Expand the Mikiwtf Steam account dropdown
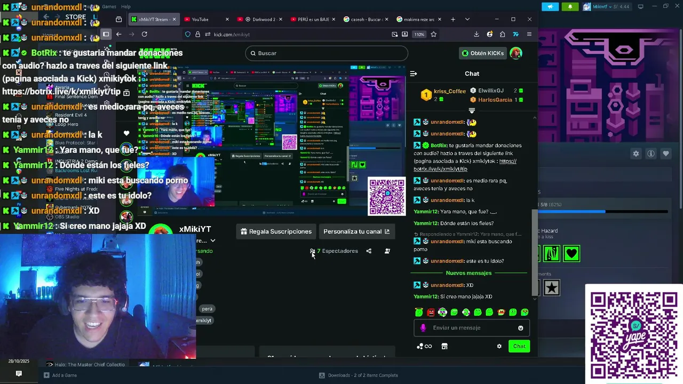The image size is (683, 384). coord(607,6)
